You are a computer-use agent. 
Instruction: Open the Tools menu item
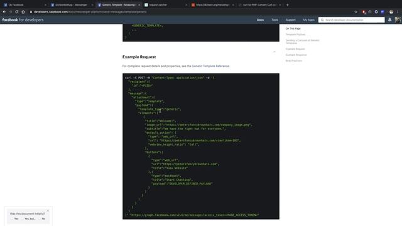click(x=275, y=19)
